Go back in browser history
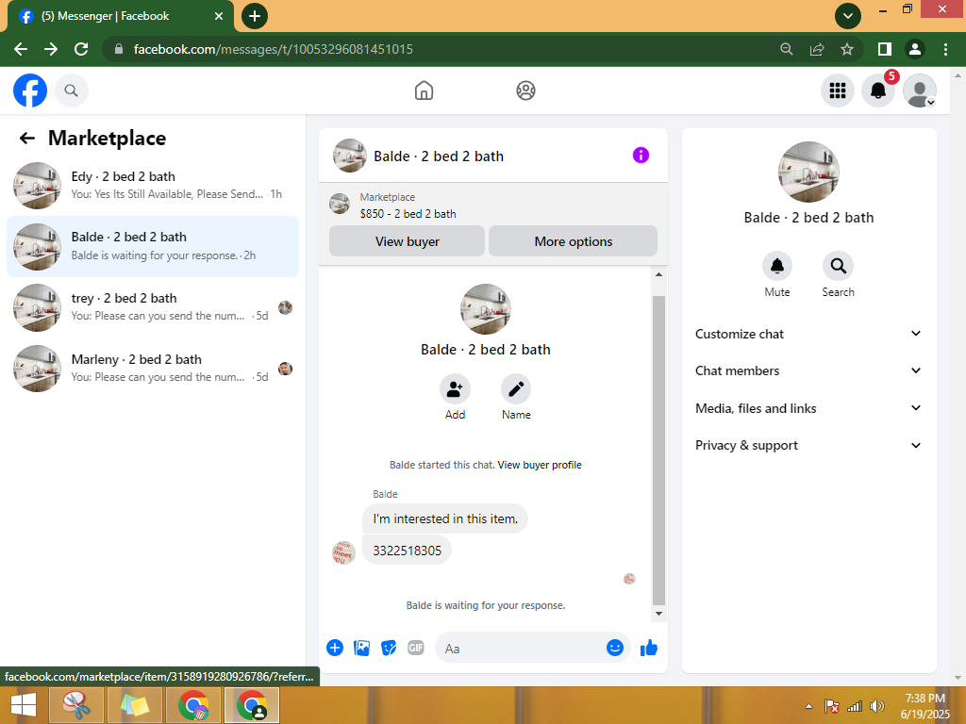This screenshot has height=724, width=966. pyautogui.click(x=21, y=49)
